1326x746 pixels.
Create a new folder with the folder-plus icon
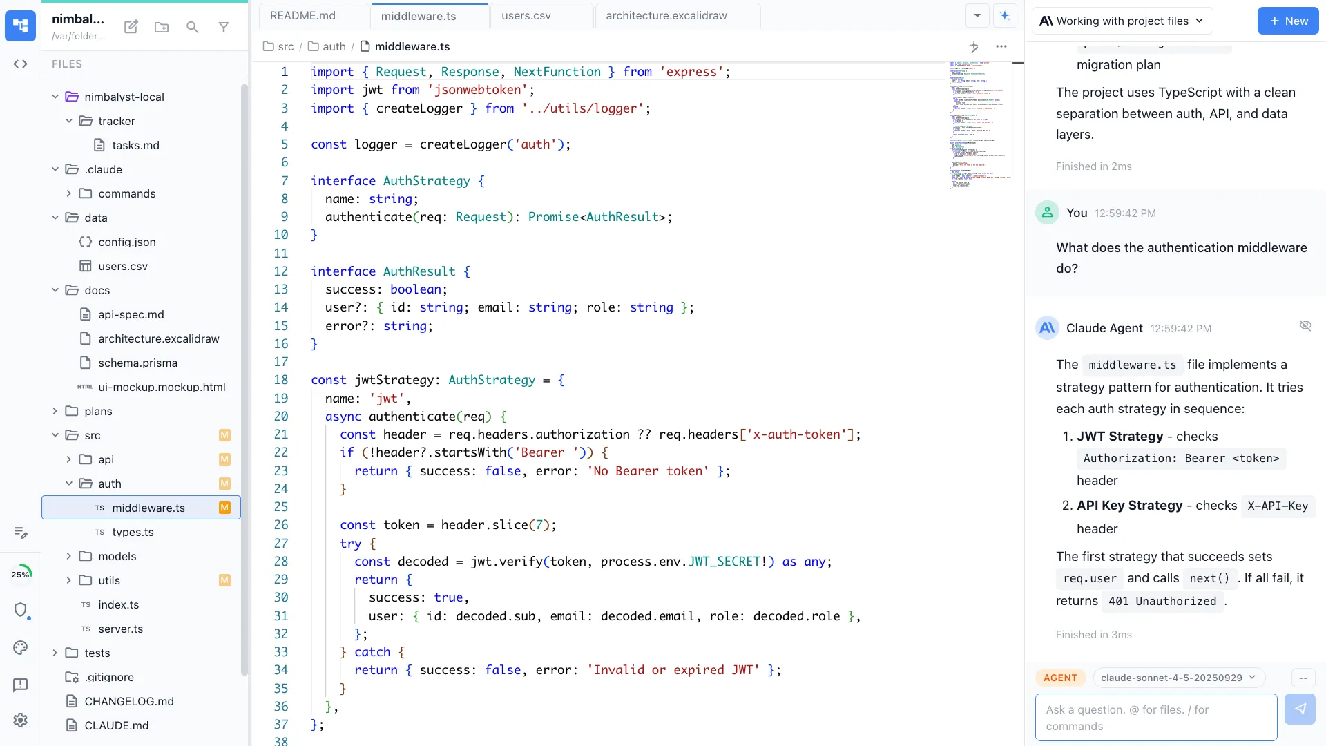162,28
